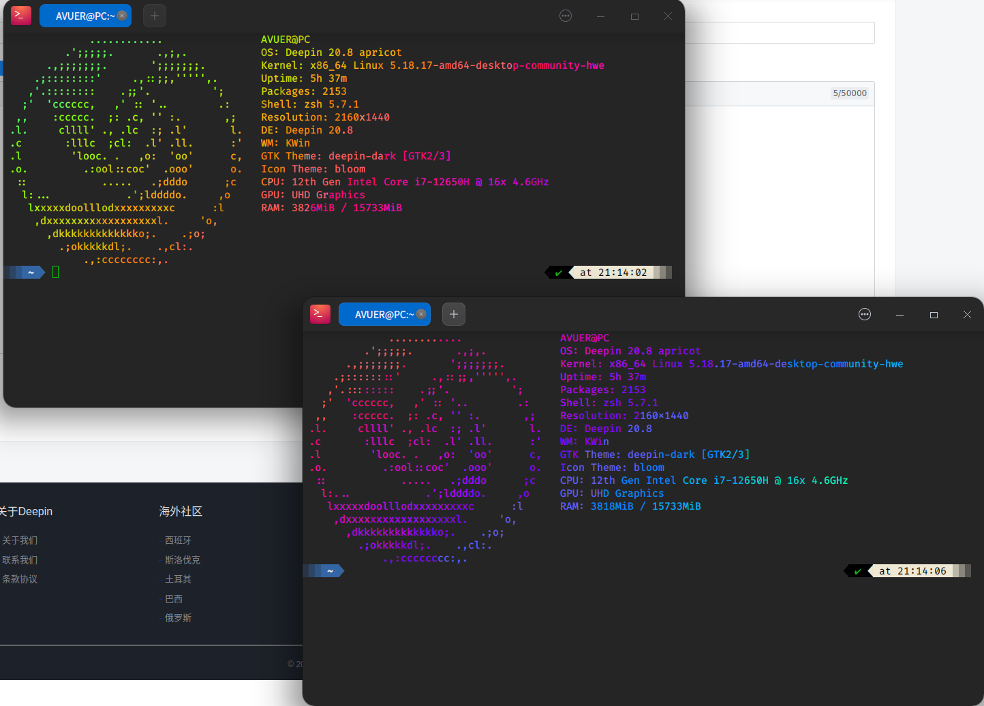Click the AVUER@PC header above the front terminal's OS line
Viewport: 984px width, 706px height.
[585, 338]
